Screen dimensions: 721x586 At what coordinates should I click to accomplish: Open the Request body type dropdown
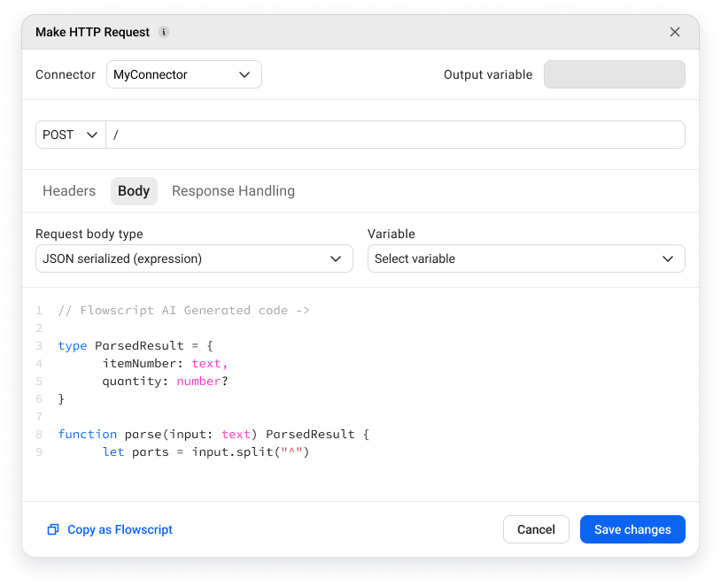(x=194, y=258)
